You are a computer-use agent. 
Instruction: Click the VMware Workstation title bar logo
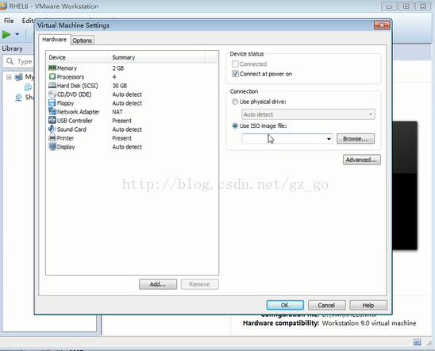click(3, 6)
